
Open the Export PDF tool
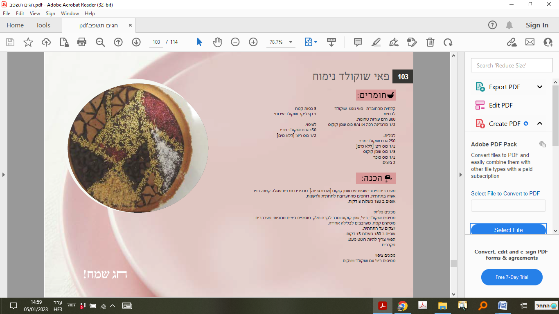[x=505, y=87]
